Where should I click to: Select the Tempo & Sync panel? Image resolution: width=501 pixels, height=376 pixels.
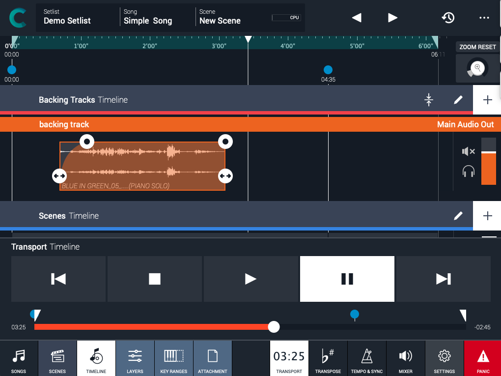point(366,358)
